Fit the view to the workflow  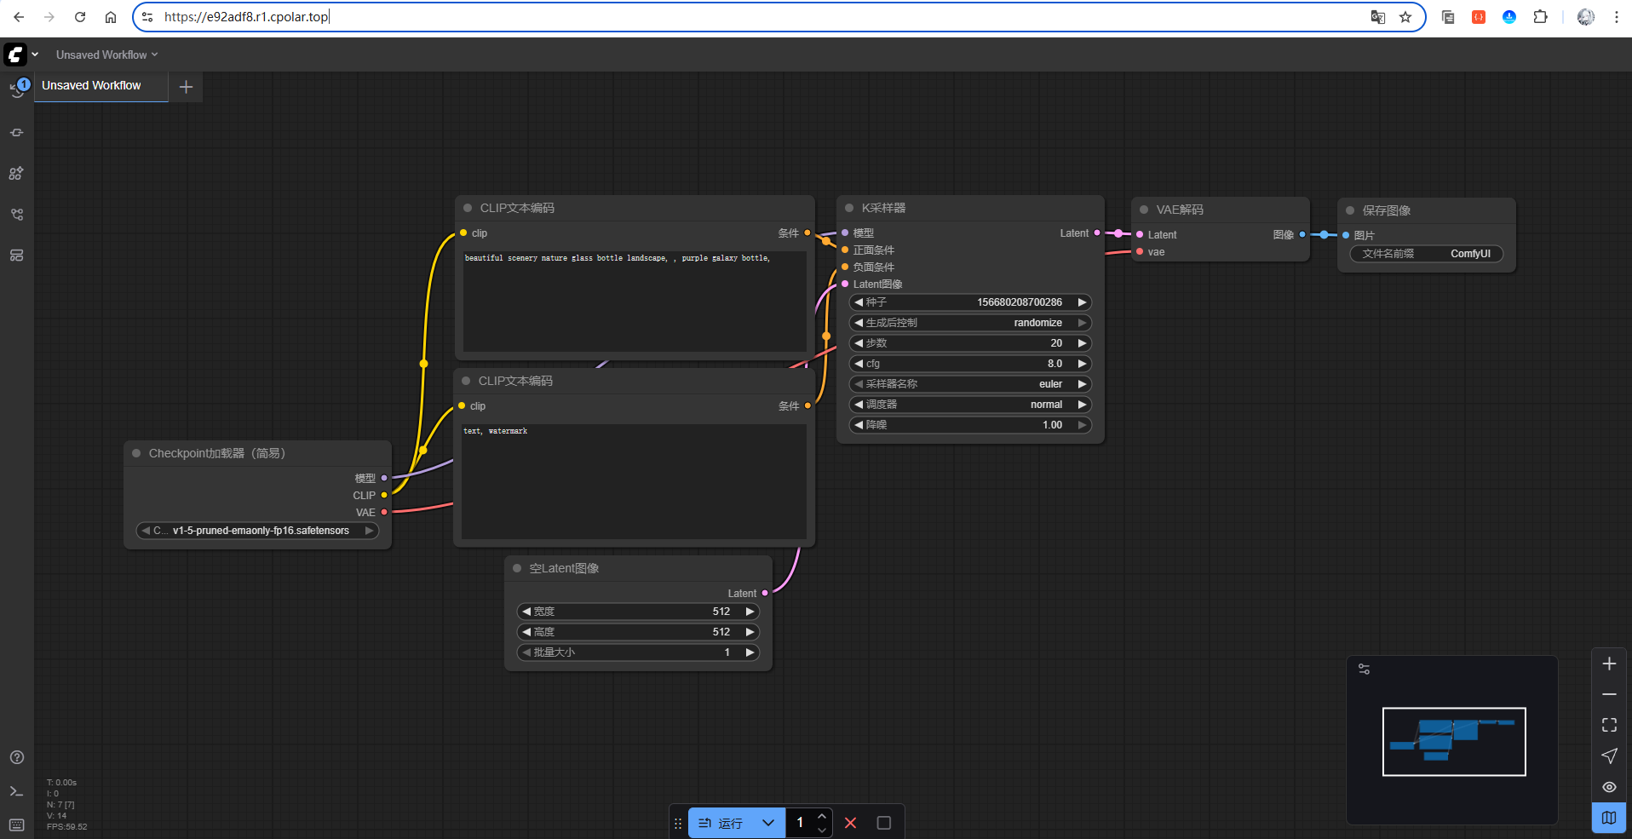1609,725
